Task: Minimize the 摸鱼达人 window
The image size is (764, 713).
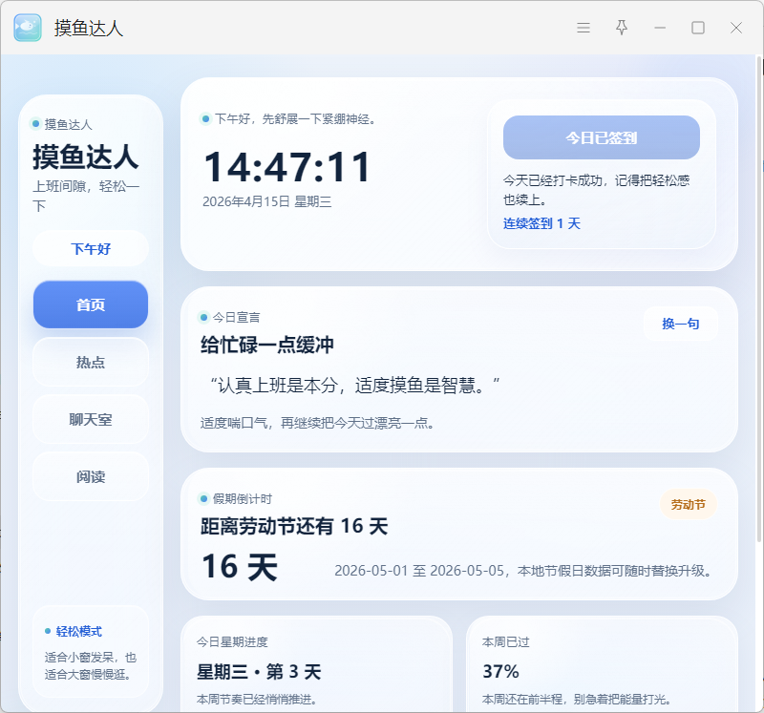Action: (660, 28)
